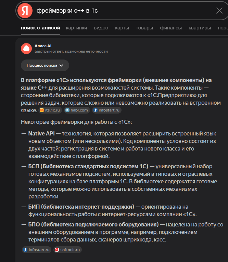228x262 pixels.
Task: Open the softonit.ru source chip
Action: [67, 250]
